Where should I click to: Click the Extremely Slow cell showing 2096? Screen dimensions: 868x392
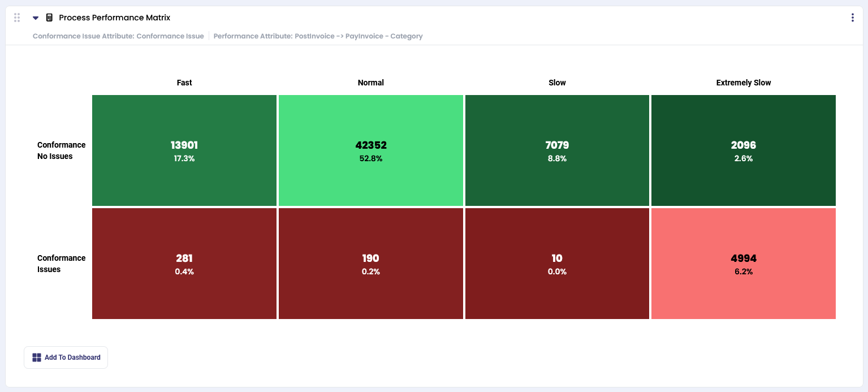tap(743, 150)
